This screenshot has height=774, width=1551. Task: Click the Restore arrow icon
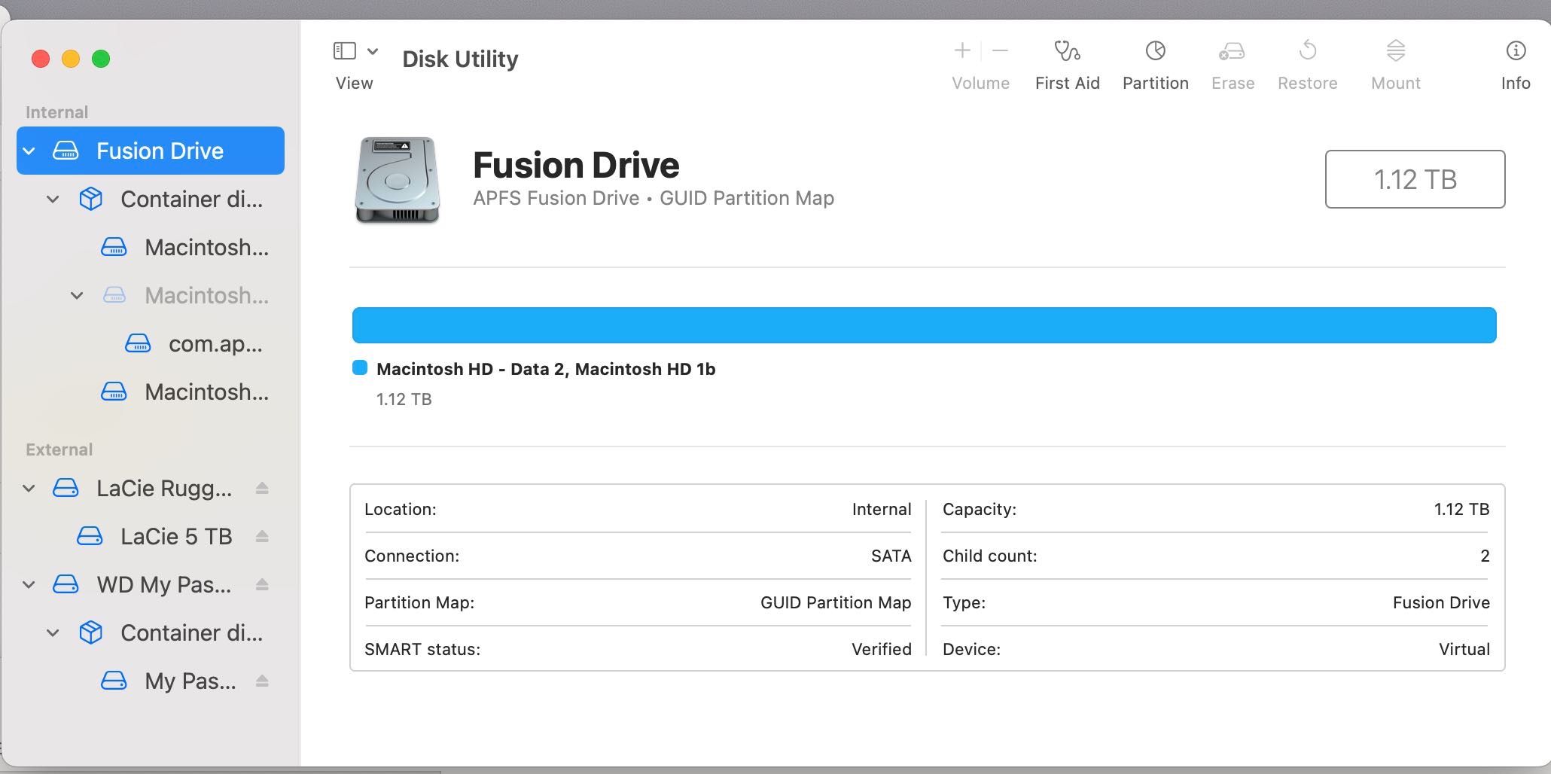(1308, 50)
